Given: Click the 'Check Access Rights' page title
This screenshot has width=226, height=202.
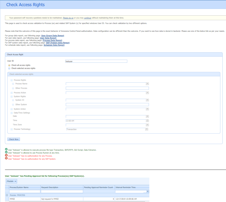Looking at the screenshot, I should coord(26,5).
